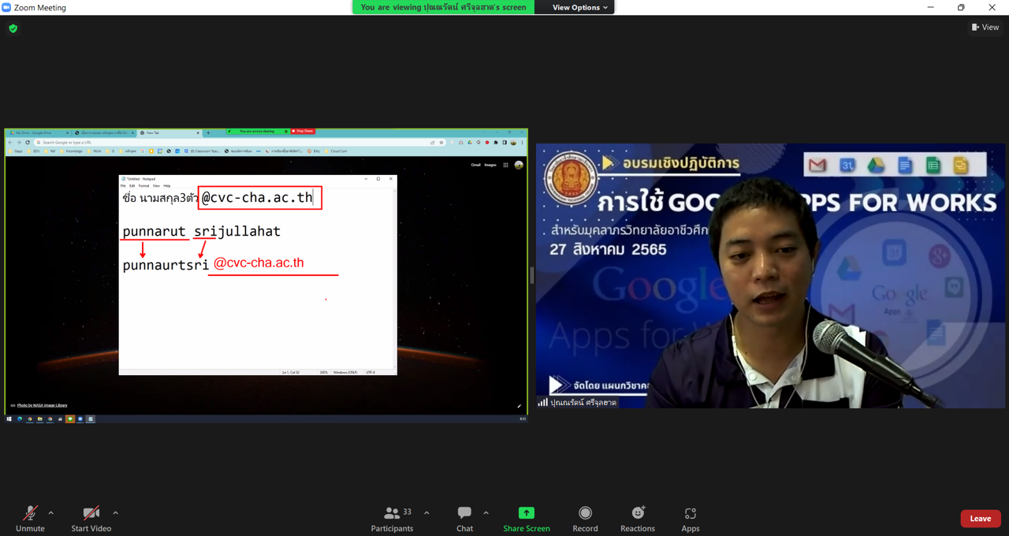Open video options arrow next to Start Video
This screenshot has width=1009, height=536.
pyautogui.click(x=115, y=513)
